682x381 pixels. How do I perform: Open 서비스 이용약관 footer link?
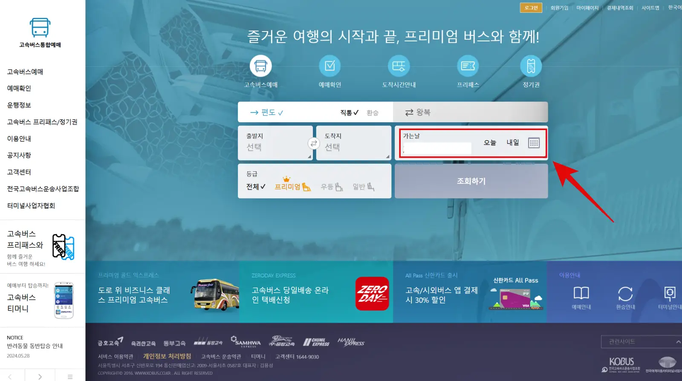click(x=116, y=357)
